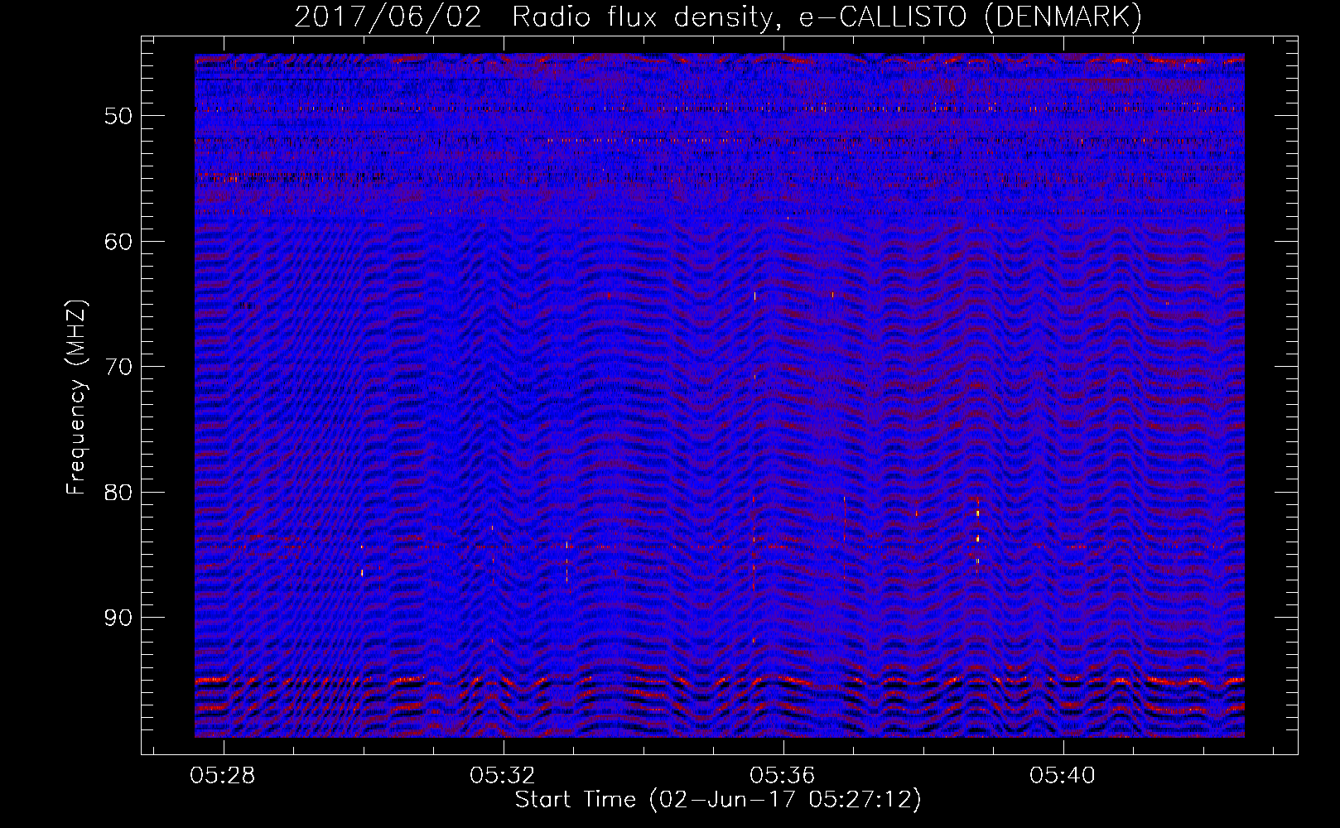Click the 50 frequency tick label

point(118,116)
